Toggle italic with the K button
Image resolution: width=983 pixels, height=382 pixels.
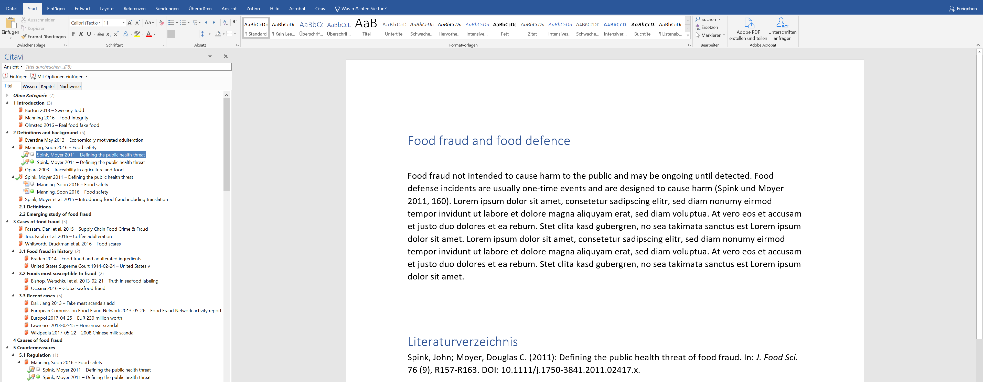[x=81, y=34]
